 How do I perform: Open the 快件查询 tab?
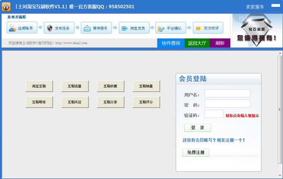coord(171,43)
